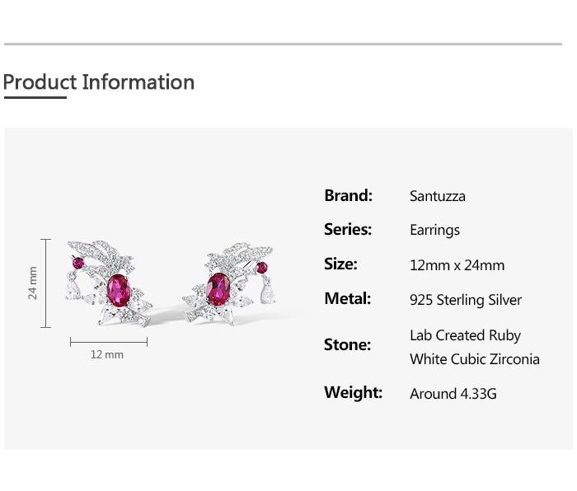Click the teardrop crystal on right earring
577x491 pixels.
point(268,292)
